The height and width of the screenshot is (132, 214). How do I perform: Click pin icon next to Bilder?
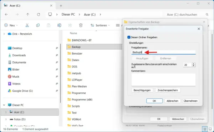click(57, 70)
